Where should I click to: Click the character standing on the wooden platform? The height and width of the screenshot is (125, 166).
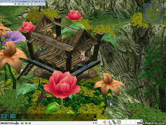(x=83, y=56)
